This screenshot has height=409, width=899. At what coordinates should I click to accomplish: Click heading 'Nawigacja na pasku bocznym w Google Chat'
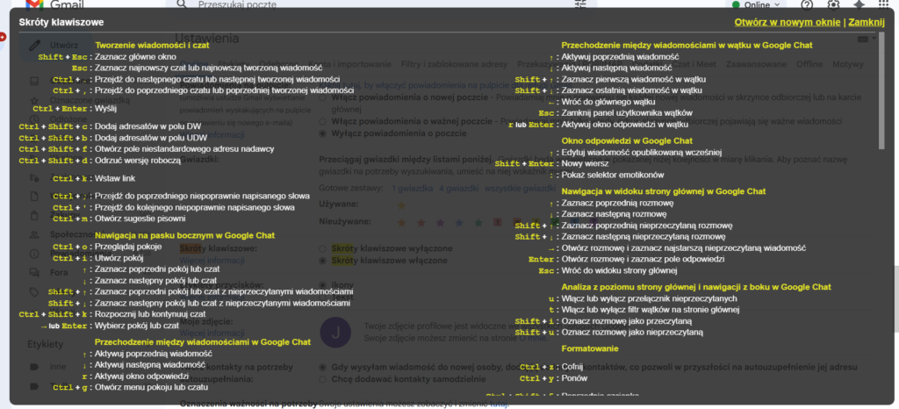[184, 235]
